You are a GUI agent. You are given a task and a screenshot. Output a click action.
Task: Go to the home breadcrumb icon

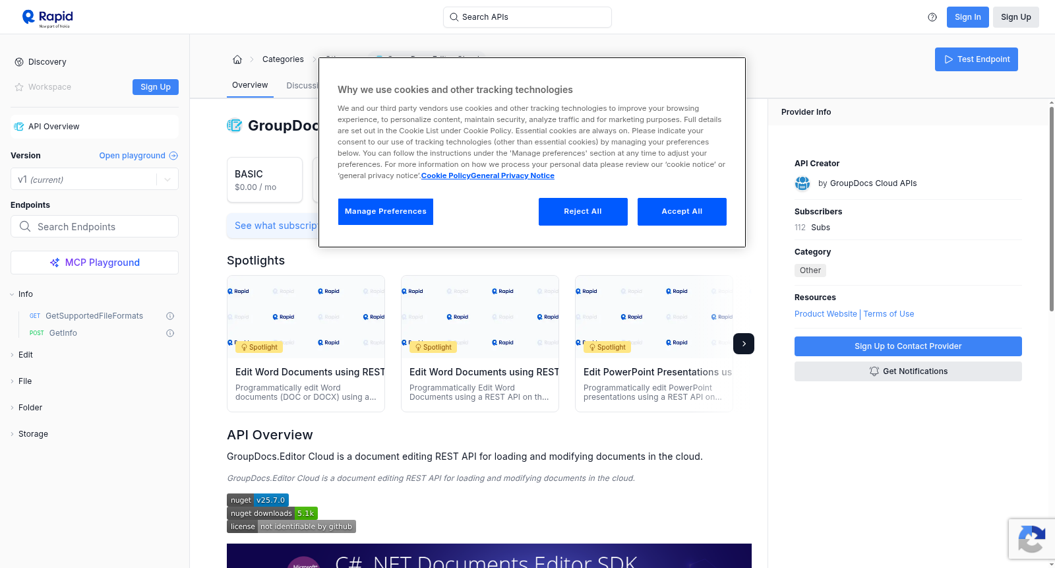coord(237,59)
